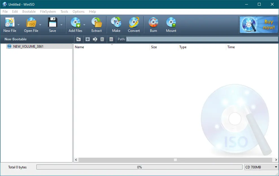Change the file list view mode icon
The height and width of the screenshot is (176, 279).
(x=111, y=39)
